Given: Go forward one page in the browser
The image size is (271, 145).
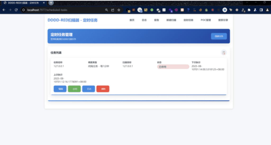Looking at the screenshot, I should click(x=10, y=10).
